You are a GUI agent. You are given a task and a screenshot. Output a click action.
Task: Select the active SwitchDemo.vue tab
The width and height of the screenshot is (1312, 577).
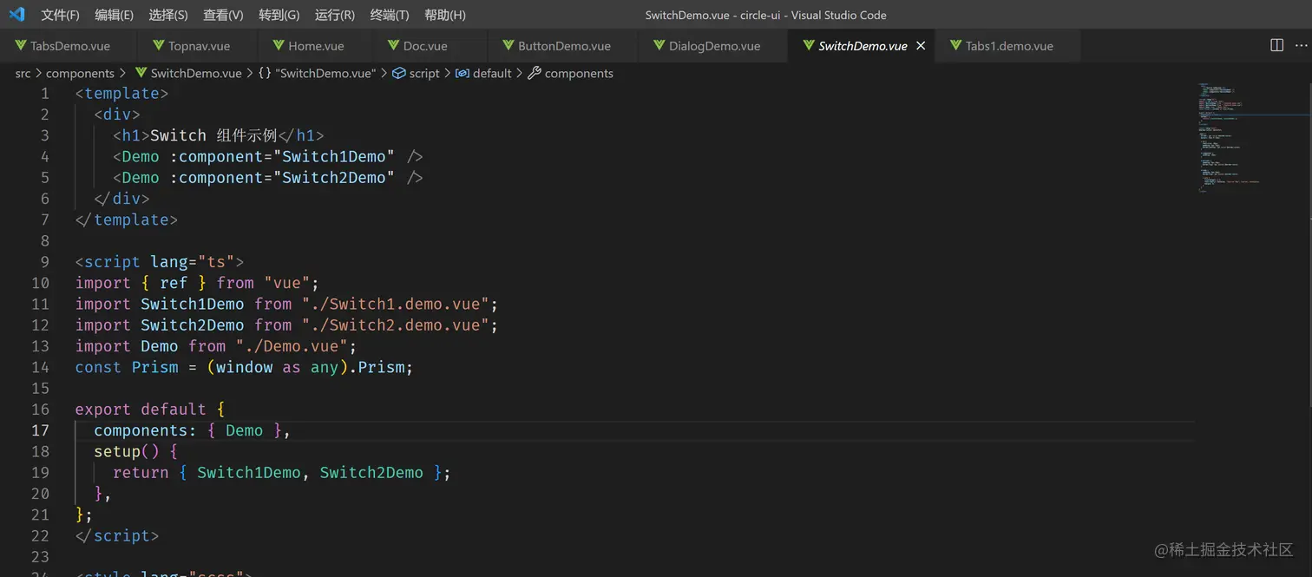(863, 46)
